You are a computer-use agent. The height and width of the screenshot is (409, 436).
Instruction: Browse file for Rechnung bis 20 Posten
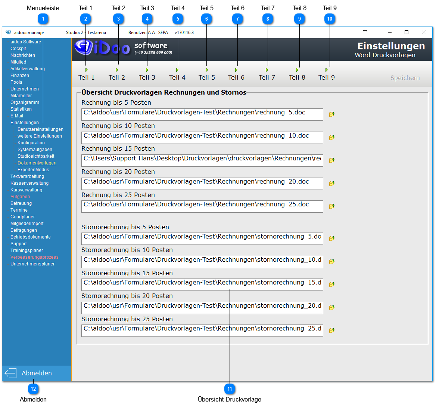[331, 184]
